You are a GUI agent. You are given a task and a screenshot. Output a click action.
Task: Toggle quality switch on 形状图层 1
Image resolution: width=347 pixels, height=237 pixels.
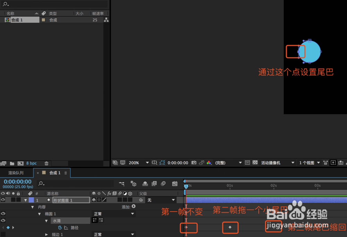[x=104, y=200]
